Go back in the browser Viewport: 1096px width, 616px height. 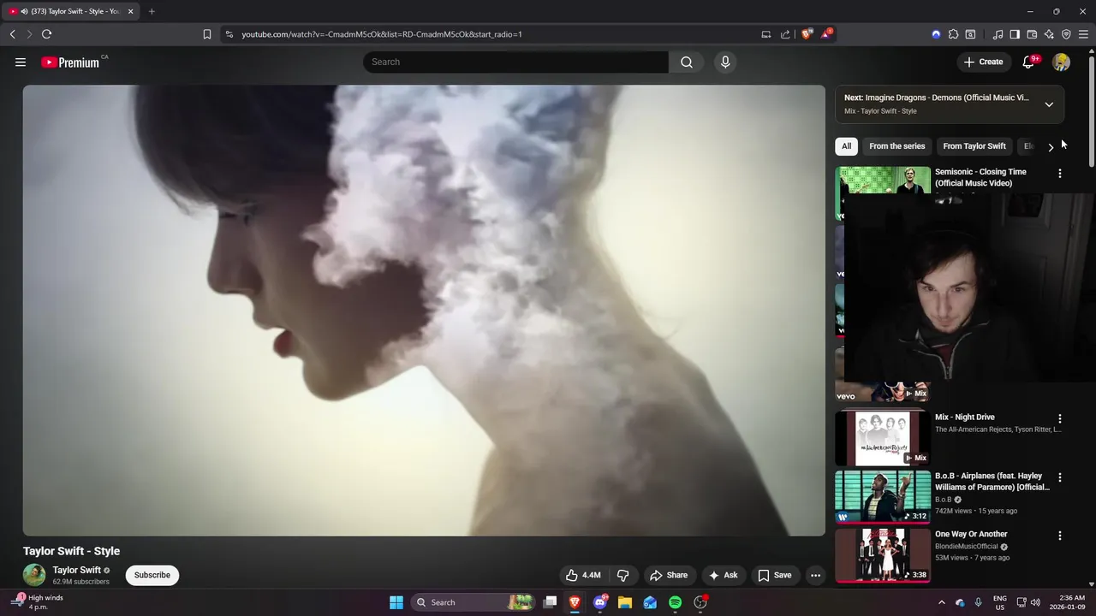pyautogui.click(x=12, y=34)
